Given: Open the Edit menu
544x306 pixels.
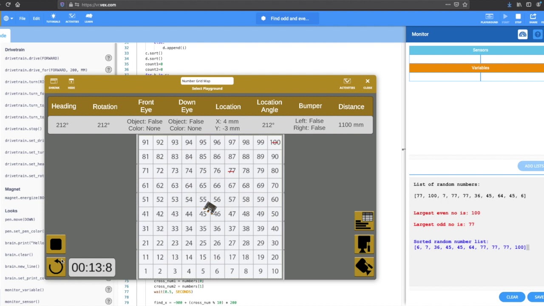Looking at the screenshot, I should click(x=36, y=19).
